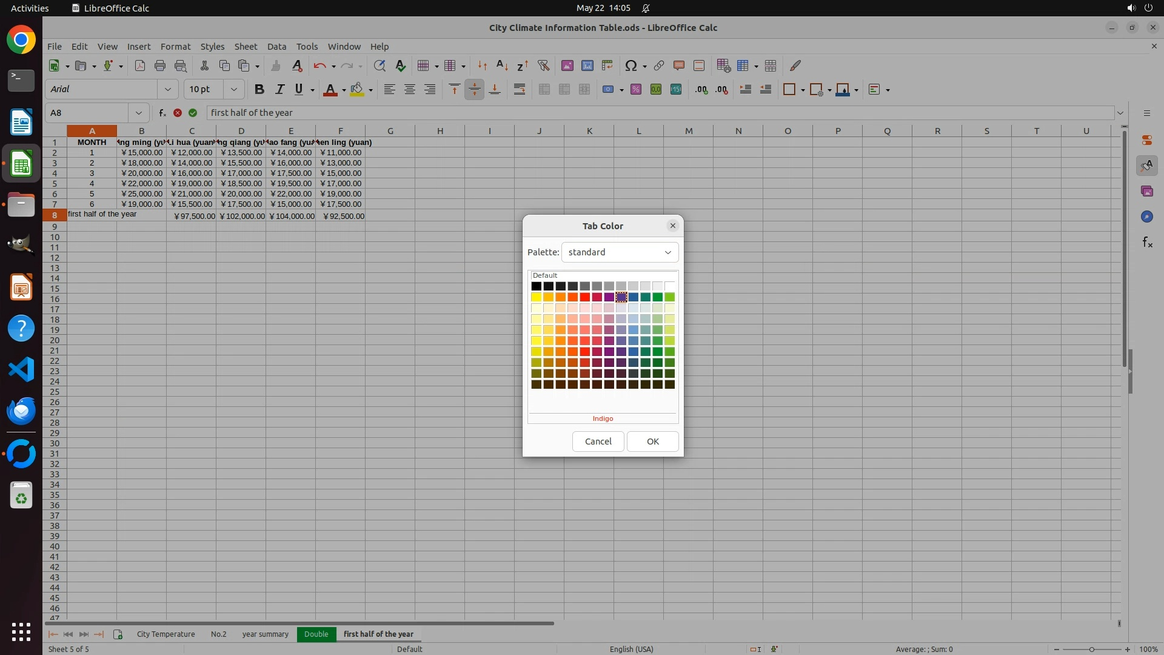Expand the Name Box A8 dropdown

139,113
